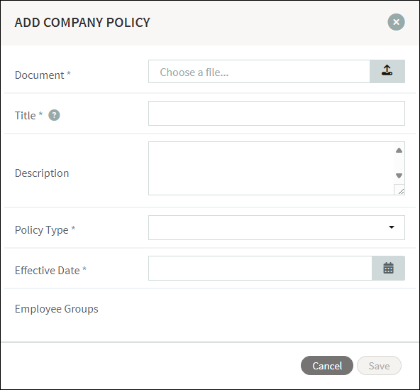The width and height of the screenshot is (420, 390).
Task: Click the Description scroll-down arrow
Action: [399, 175]
